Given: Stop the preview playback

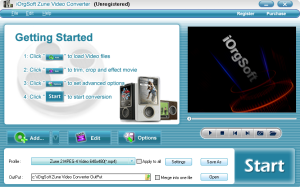Looking at the screenshot, I should pyautogui.click(x=222, y=133).
